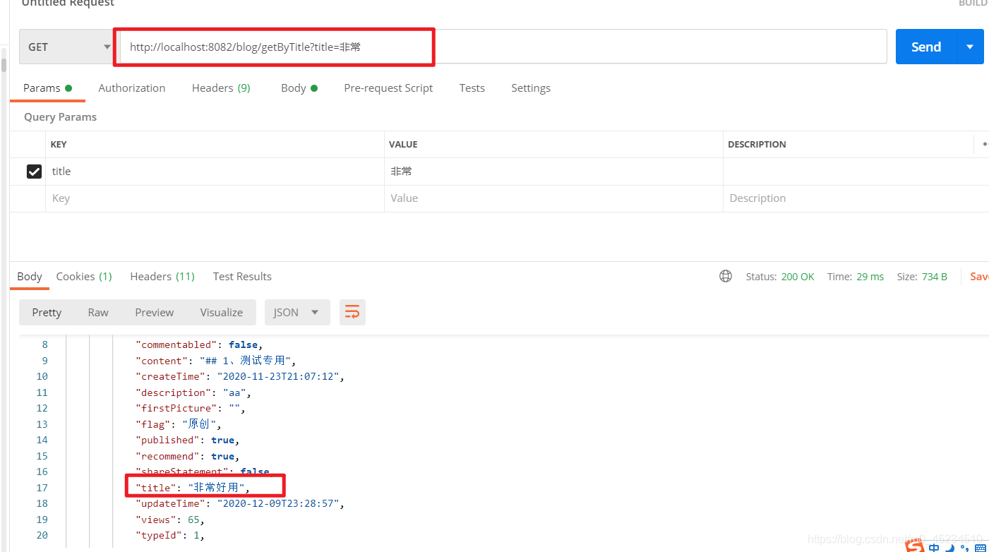This screenshot has width=989, height=552.
Task: Click the "description": "aa" response line
Action: point(193,392)
